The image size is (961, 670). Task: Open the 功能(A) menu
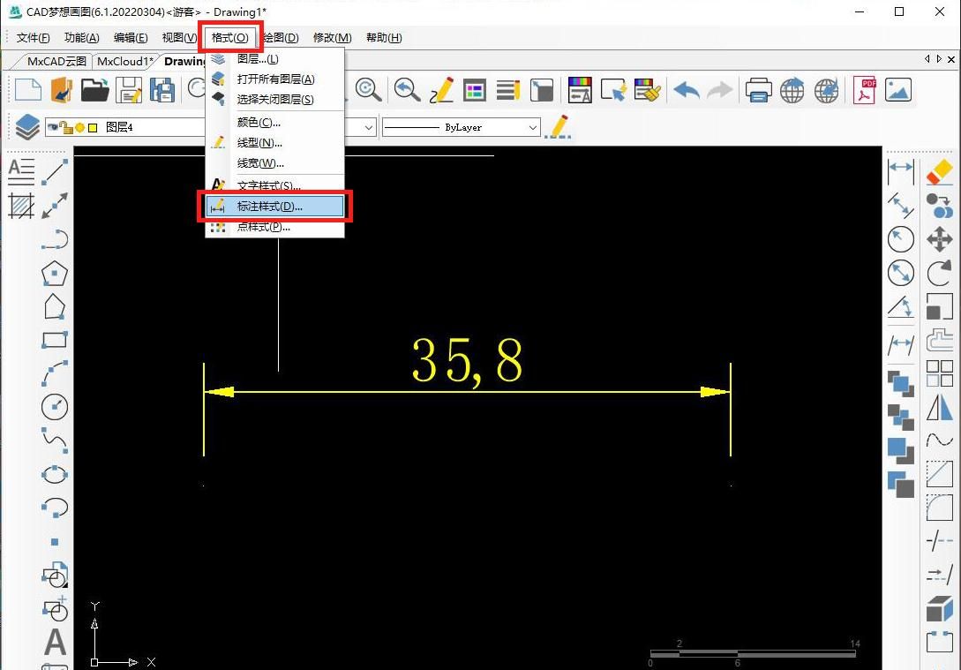[81, 38]
